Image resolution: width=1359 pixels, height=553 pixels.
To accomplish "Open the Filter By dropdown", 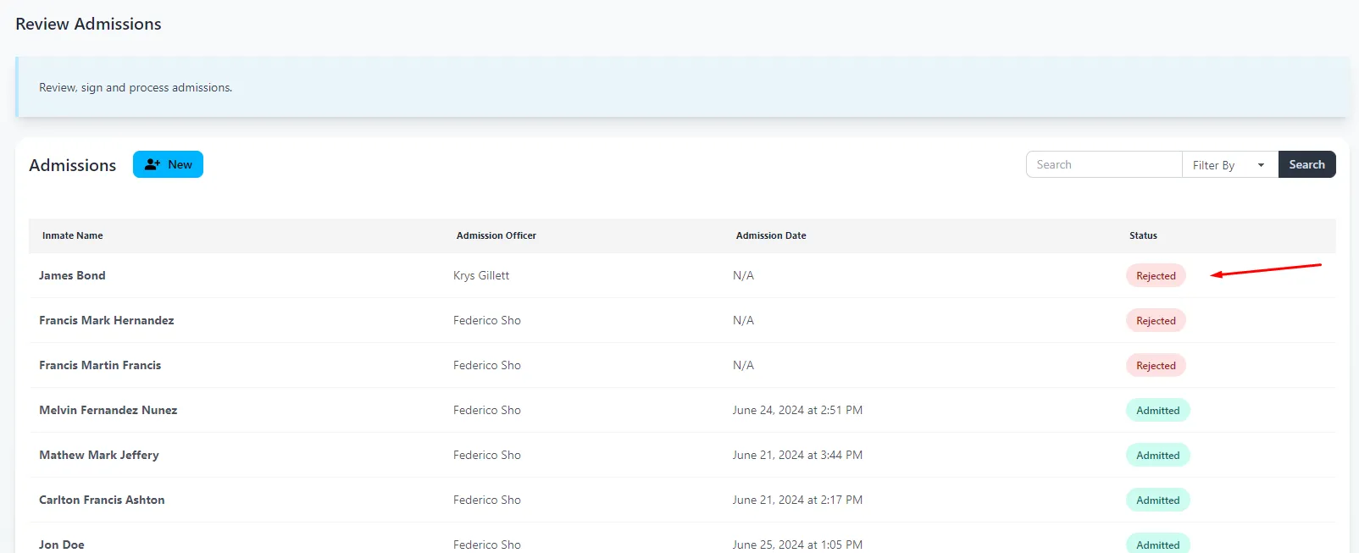I will tap(1229, 165).
